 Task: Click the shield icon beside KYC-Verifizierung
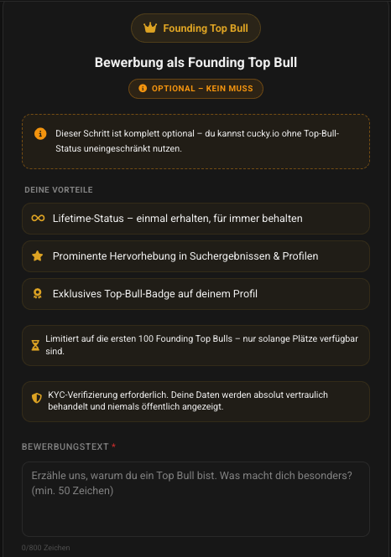point(37,398)
